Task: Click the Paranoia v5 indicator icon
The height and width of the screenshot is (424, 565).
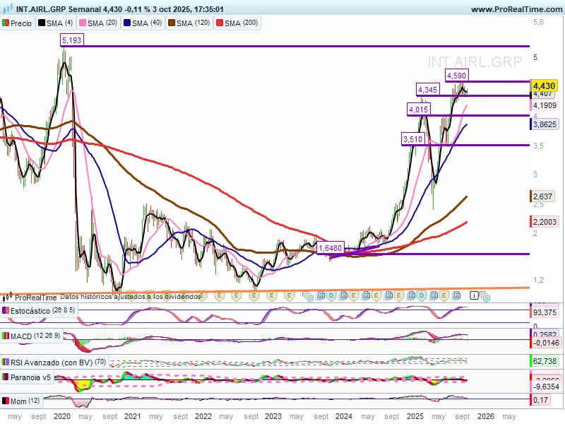Action: (6, 377)
